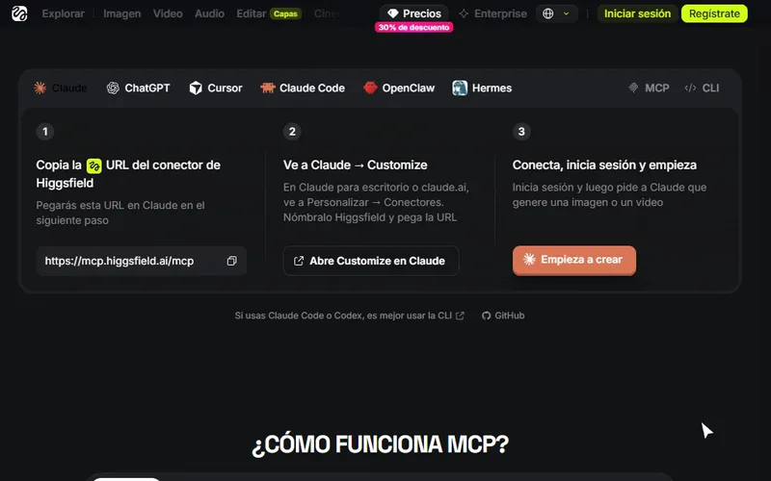Click 'Conecta, inicia sesión y empieza' heading
771x481 pixels.
tap(604, 165)
